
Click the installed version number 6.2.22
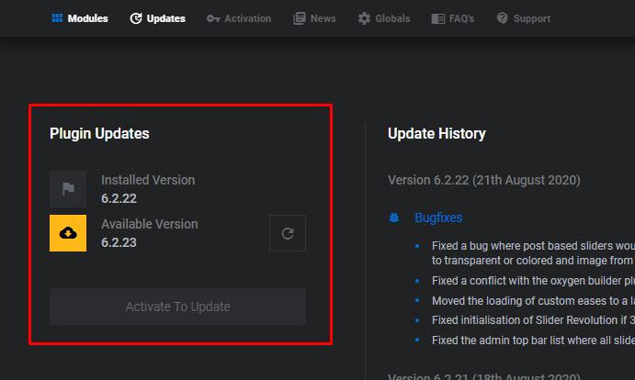pyautogui.click(x=120, y=198)
